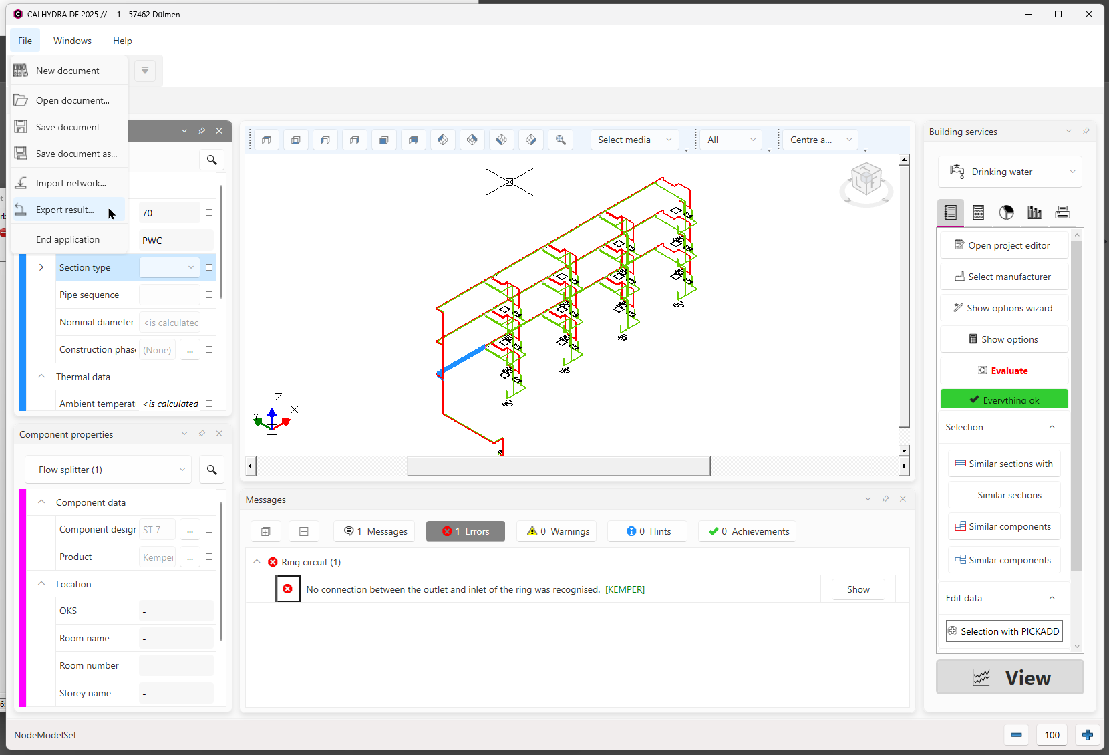Click the search icon next to Flow splitter
The width and height of the screenshot is (1109, 755).
pos(212,470)
